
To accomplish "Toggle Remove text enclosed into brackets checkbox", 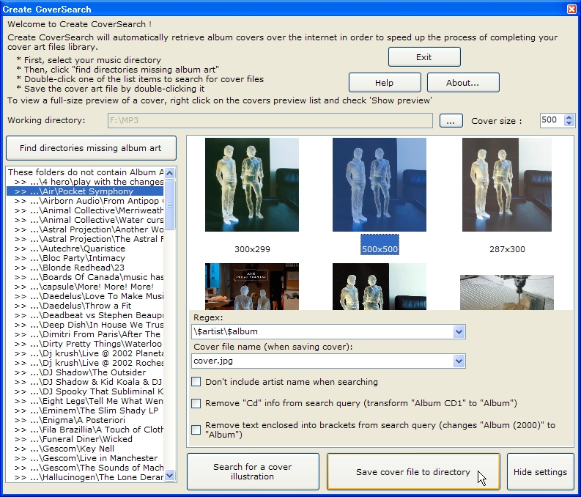I will tap(196, 430).
